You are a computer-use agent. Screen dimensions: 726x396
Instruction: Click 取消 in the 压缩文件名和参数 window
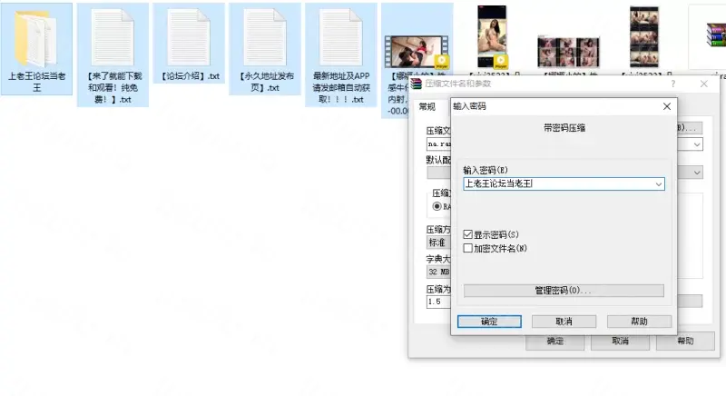pos(620,342)
